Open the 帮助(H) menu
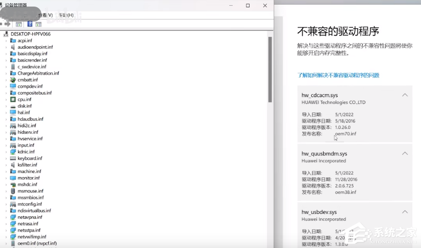The height and width of the screenshot is (248, 421). click(x=66, y=15)
